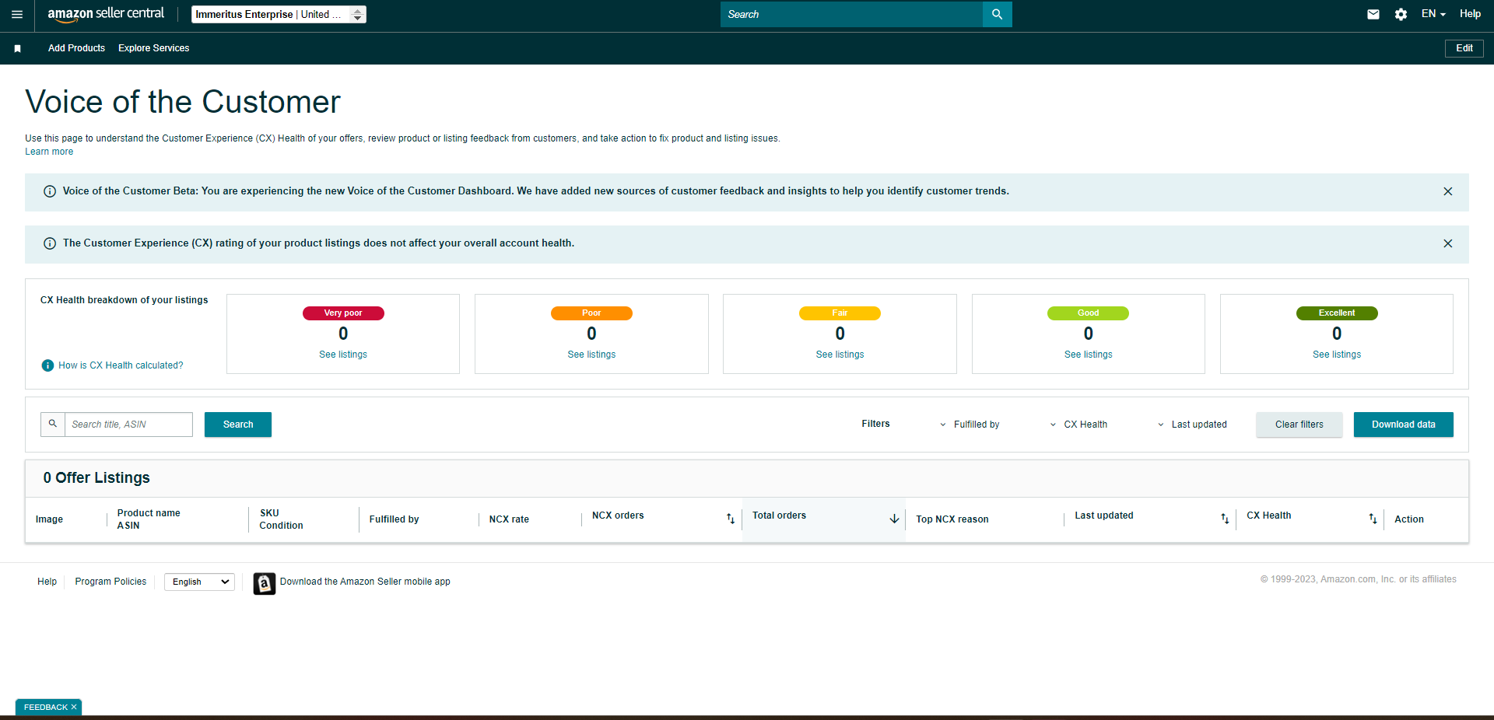Open the EN language dropdown
The height and width of the screenshot is (720, 1494).
coord(1433,14)
